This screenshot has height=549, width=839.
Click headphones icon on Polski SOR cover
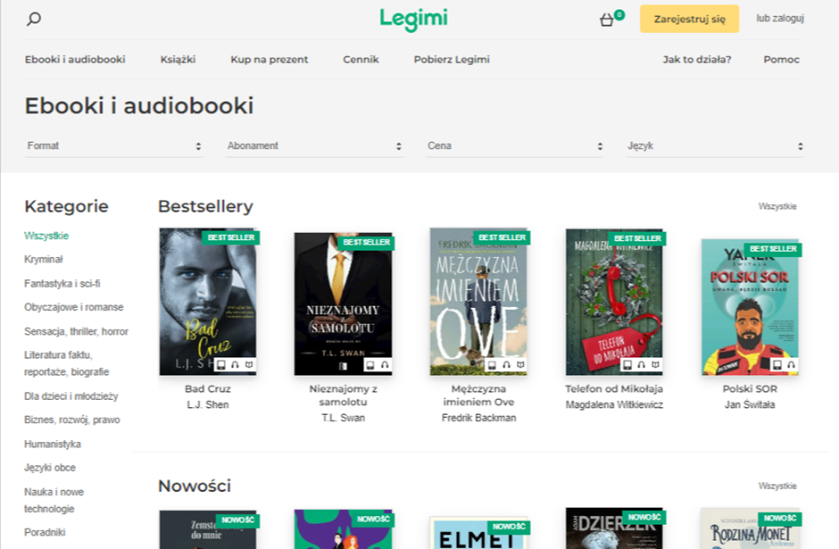[x=791, y=365]
